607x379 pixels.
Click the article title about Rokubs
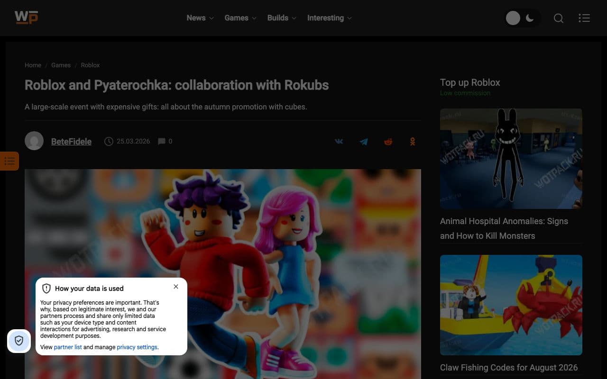(x=177, y=85)
